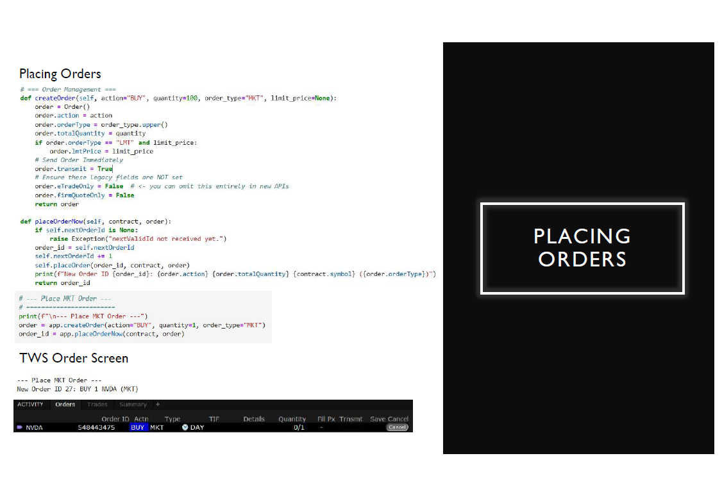Click the 'def placeOrderNow' code line
Screen dimensions: 722x481
pos(96,221)
